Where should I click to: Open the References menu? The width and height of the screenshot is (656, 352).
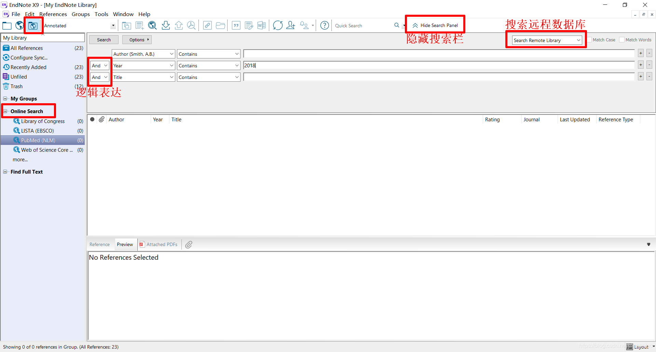click(53, 14)
